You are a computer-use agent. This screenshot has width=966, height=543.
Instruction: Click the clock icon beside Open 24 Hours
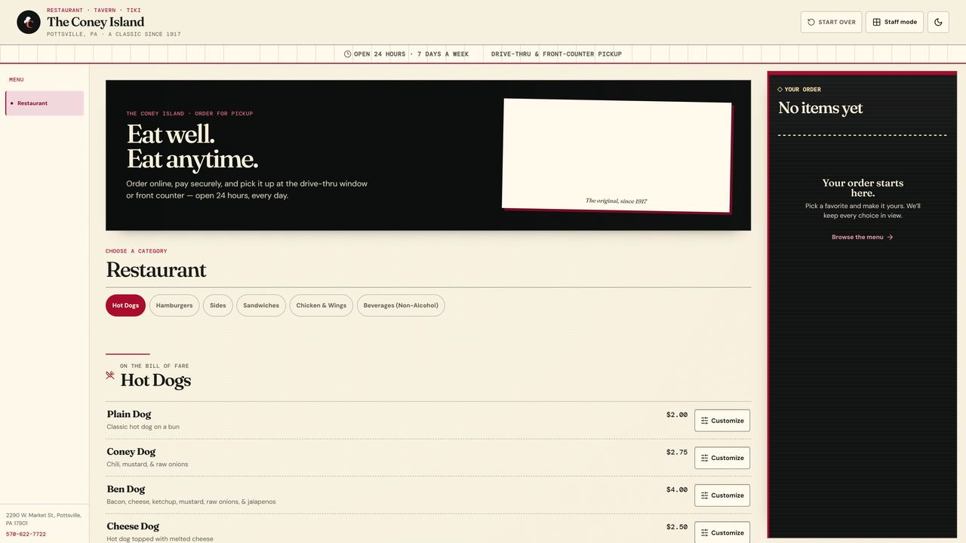[347, 54]
